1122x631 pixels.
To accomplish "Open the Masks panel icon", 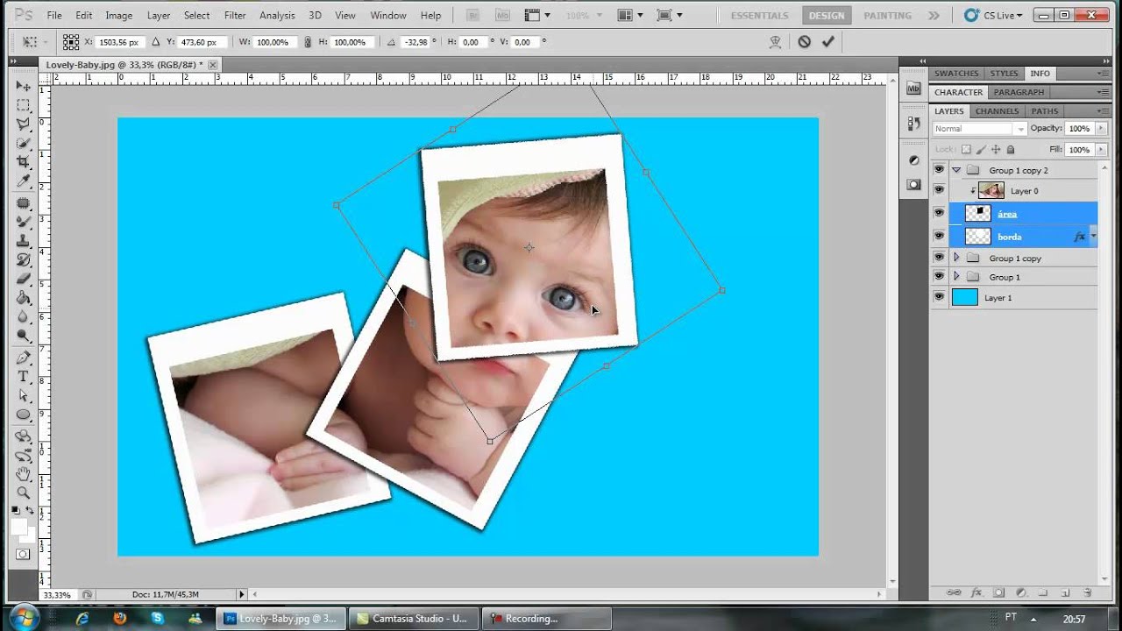I will point(913,184).
